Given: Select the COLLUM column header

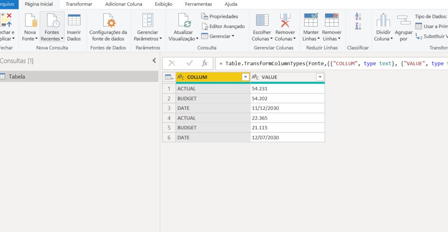Looking at the screenshot, I should pyautogui.click(x=213, y=77).
